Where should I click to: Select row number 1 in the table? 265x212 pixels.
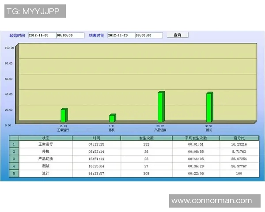pyautogui.click(x=14, y=144)
